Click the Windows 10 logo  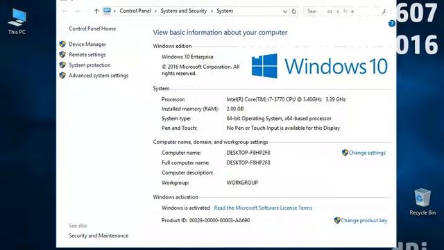click(x=319, y=66)
